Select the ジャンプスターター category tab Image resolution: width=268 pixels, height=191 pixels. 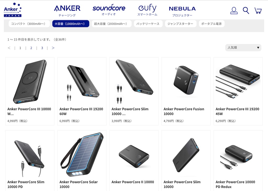click(181, 24)
